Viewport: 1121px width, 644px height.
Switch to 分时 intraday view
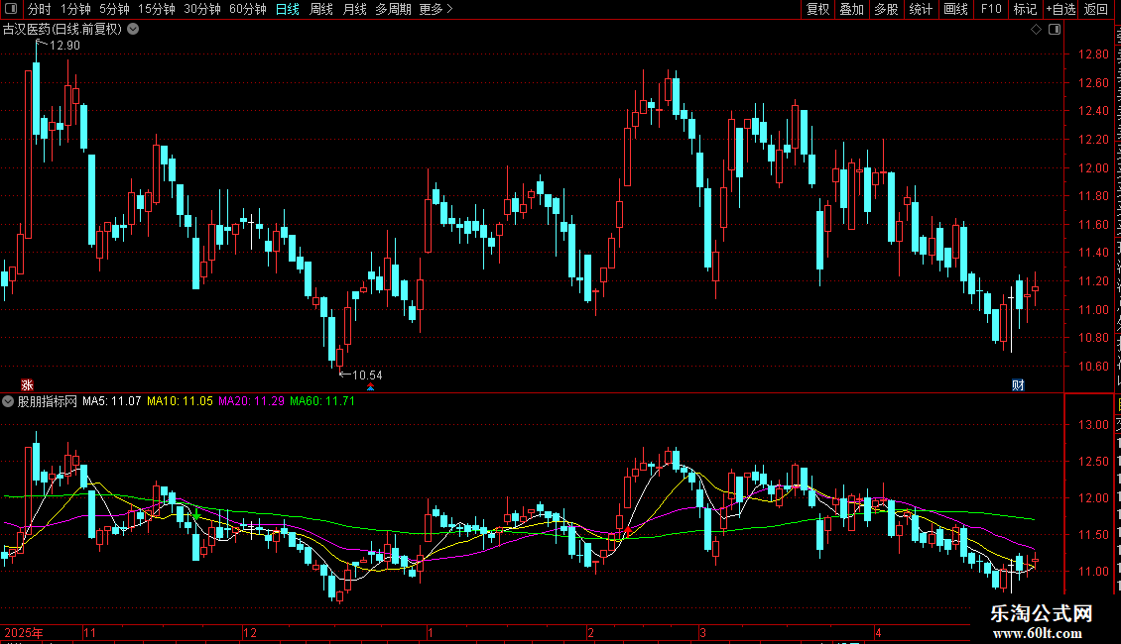tap(40, 9)
